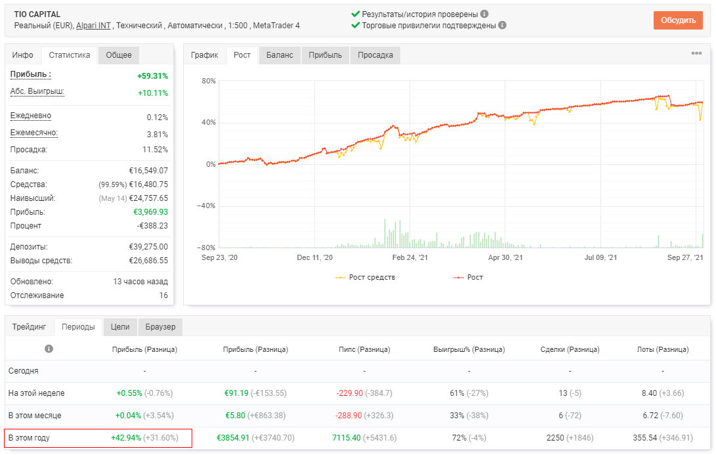
Task: Click info icon in periods table header
Action: coord(49,349)
